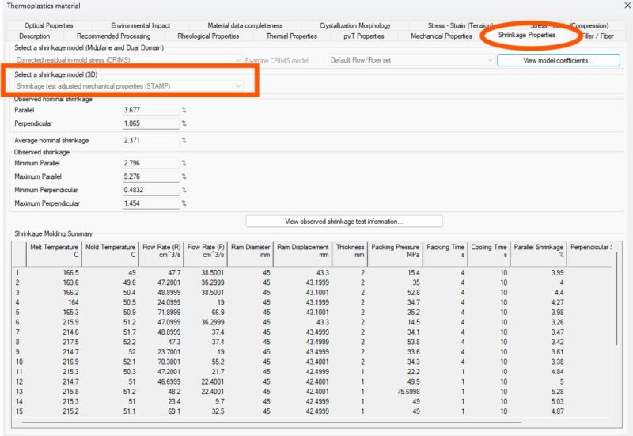Expand the 3D shrinkage model STAMP dropdown
The height and width of the screenshot is (436, 633).
tap(238, 85)
